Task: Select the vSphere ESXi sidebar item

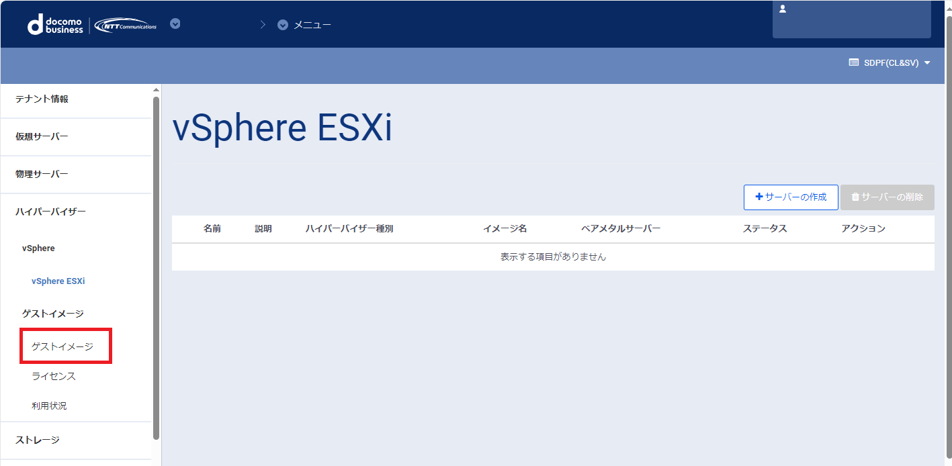Action: pos(58,281)
